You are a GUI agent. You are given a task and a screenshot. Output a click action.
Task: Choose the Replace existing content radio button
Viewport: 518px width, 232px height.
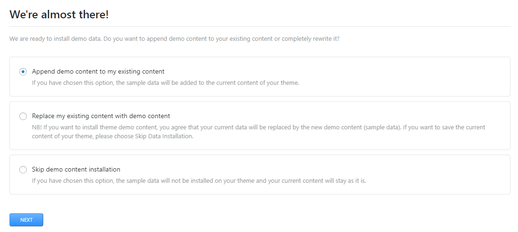pos(23,116)
